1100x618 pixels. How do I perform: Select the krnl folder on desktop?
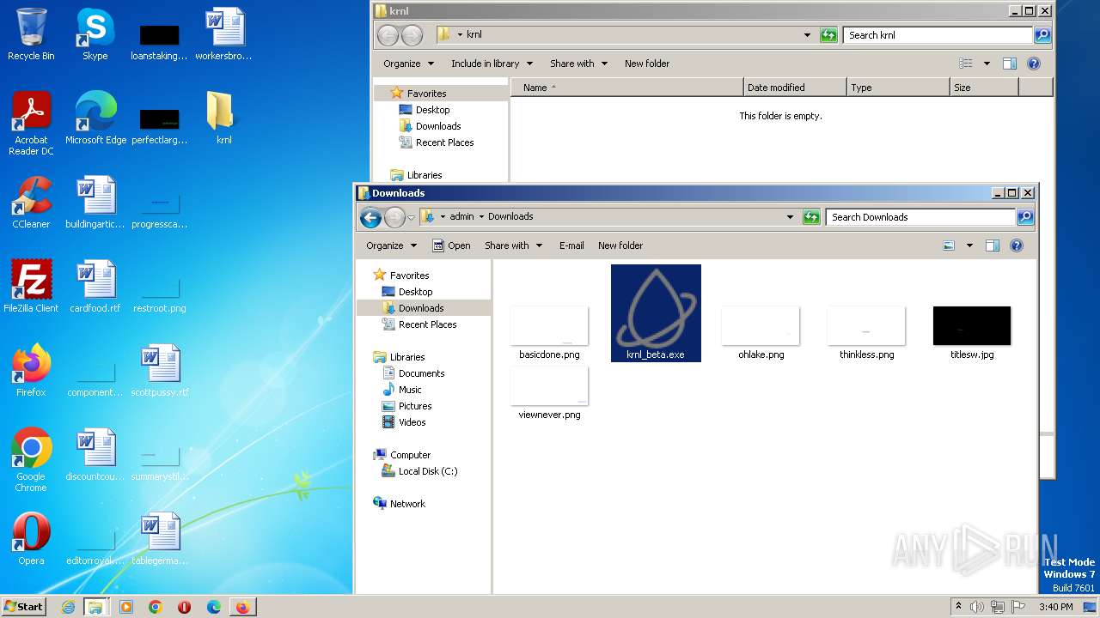pos(223,118)
